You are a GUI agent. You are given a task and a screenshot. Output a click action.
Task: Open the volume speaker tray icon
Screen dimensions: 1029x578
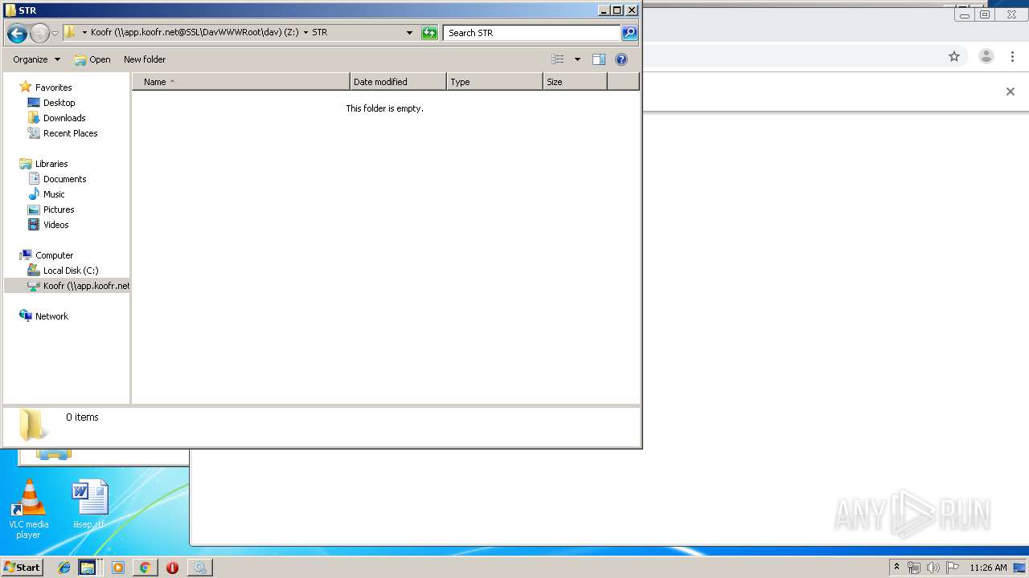[933, 568]
